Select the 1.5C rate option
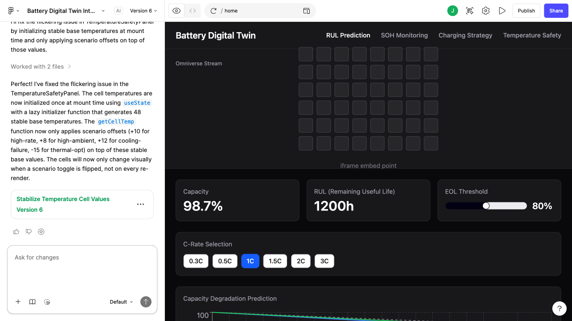572x321 pixels. (275, 261)
